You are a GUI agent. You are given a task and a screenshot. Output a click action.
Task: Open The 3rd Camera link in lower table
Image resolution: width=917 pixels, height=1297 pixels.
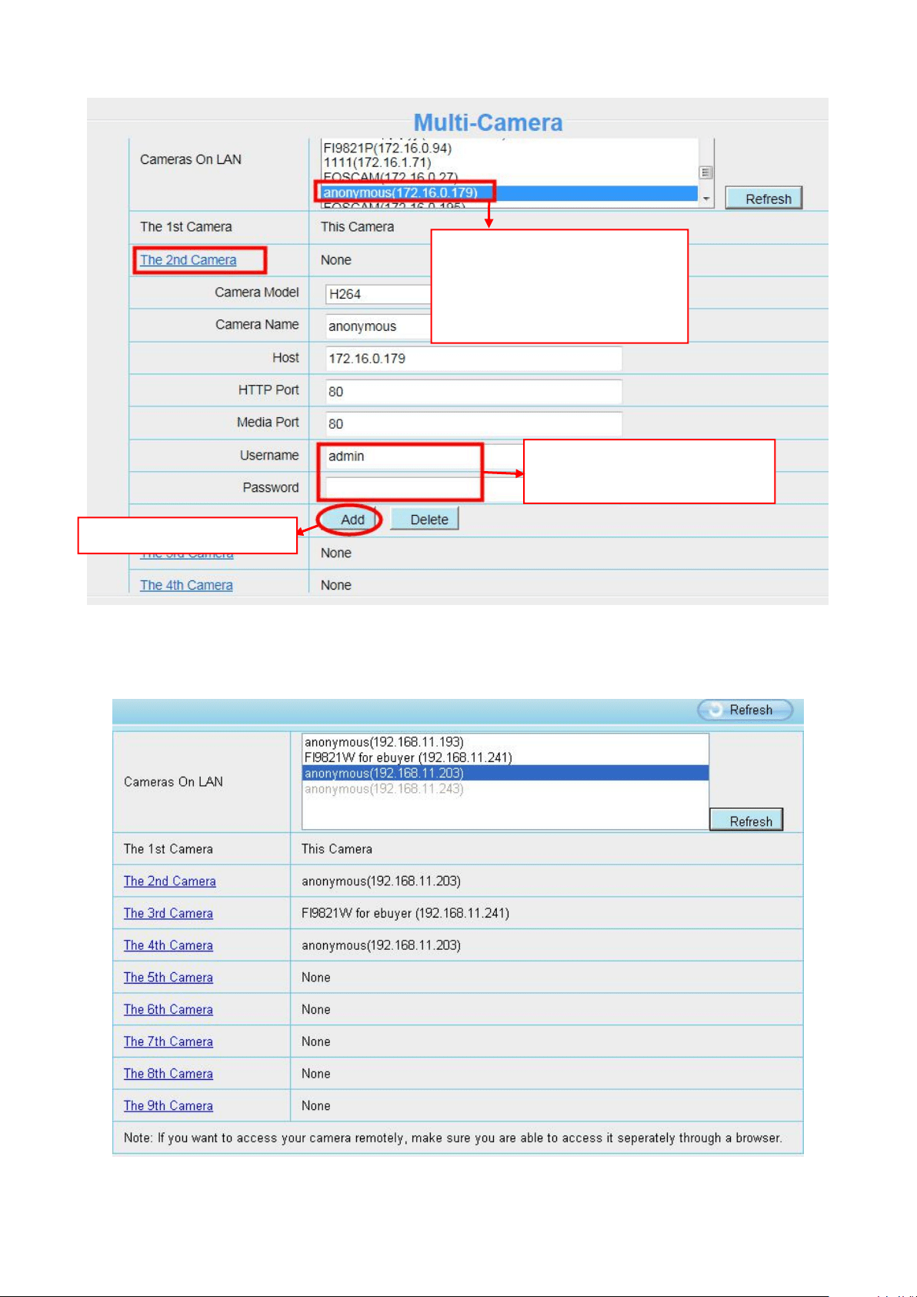click(168, 913)
